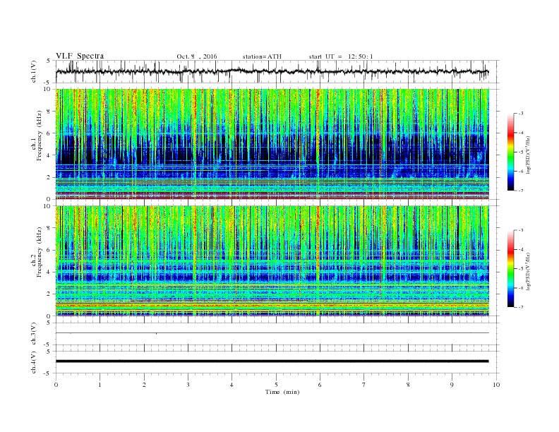Viewport: 559px width, 432px height.
Task: Click the ch.1 spectrogram panel
Action: (x=272, y=144)
